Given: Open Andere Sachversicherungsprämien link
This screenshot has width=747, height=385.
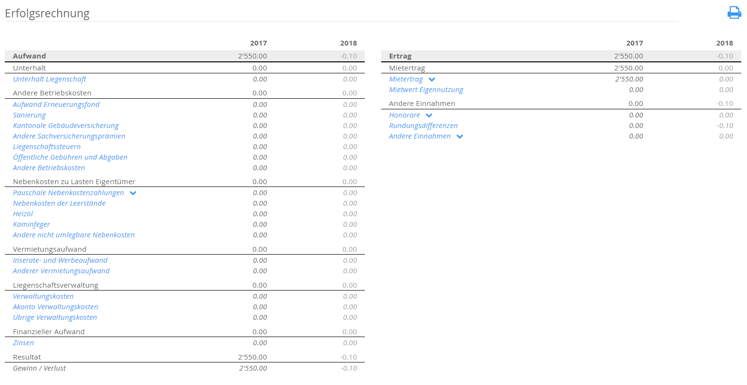Looking at the screenshot, I should coord(69,136).
